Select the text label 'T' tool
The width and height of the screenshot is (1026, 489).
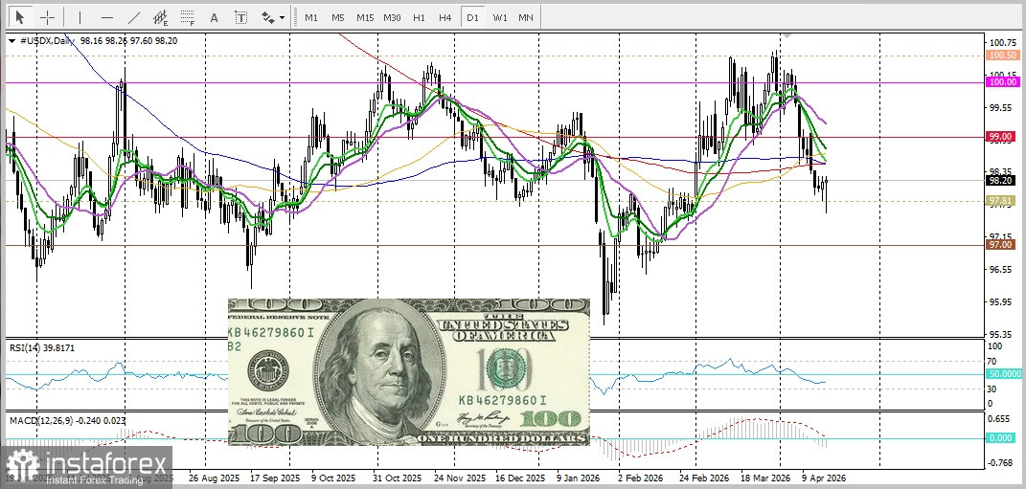pos(240,17)
